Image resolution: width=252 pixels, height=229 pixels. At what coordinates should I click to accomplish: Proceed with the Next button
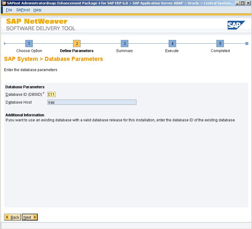(30, 217)
